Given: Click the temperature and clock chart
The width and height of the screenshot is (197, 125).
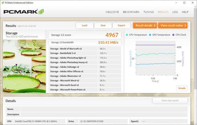Looking at the screenshot, I should click(155, 58).
